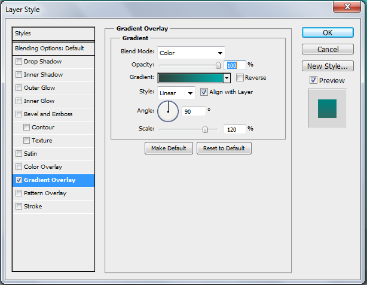Viewport: 367px width, 285px height.
Task: Click the Opacity slider handle
Action: [x=218, y=65]
